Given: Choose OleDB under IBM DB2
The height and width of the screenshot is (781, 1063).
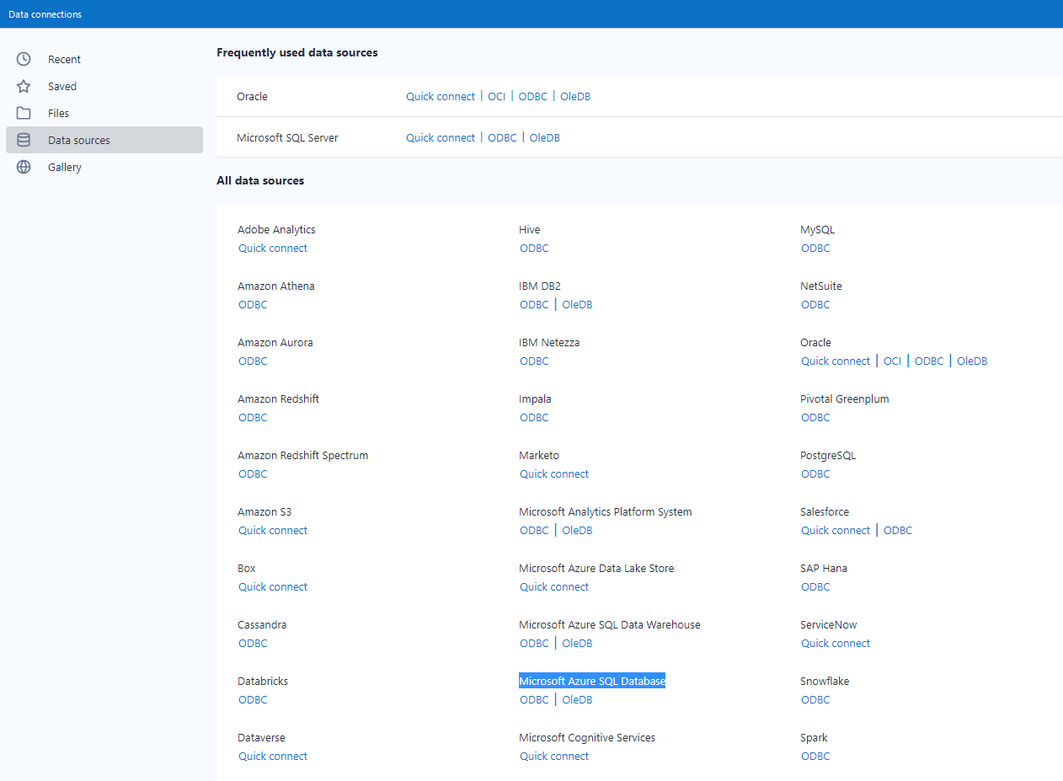Looking at the screenshot, I should point(577,304).
